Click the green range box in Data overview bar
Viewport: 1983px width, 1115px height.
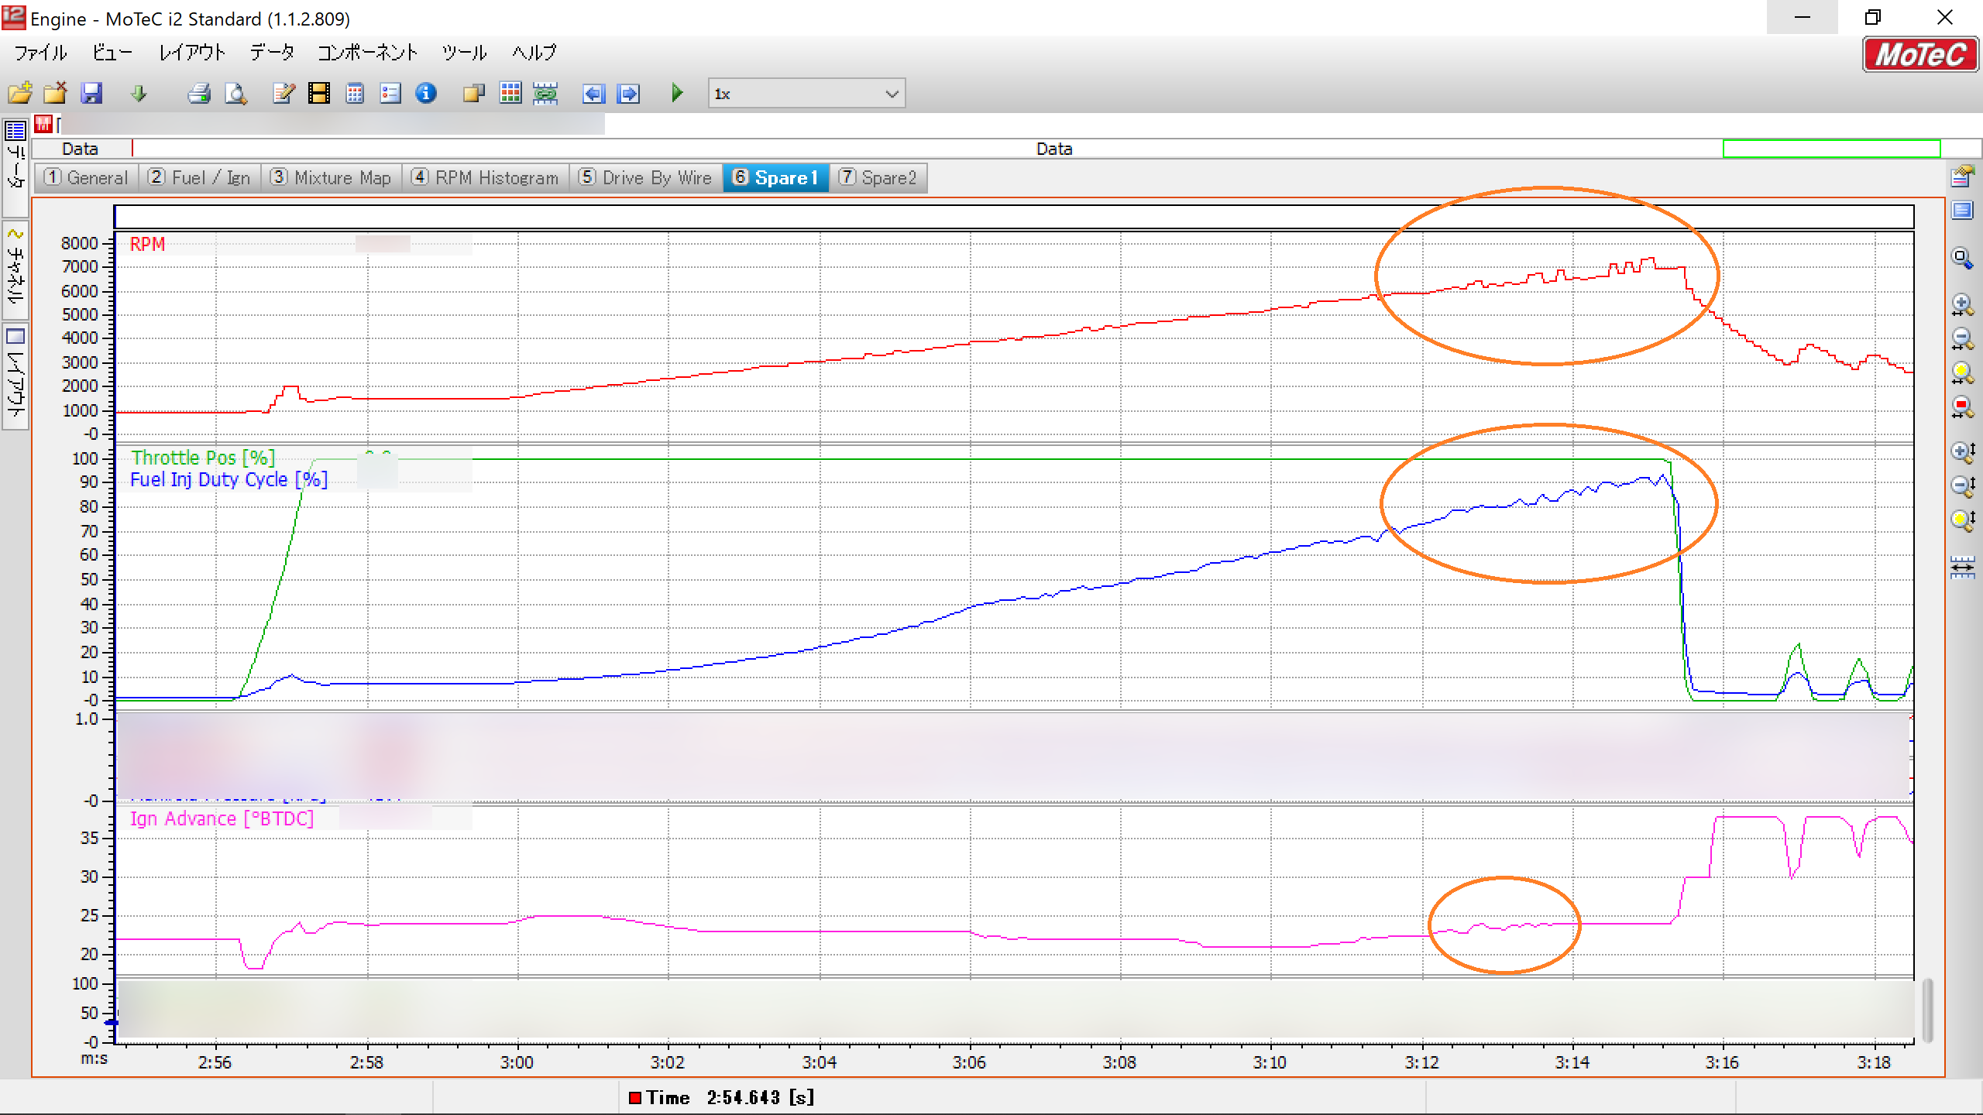click(1830, 149)
